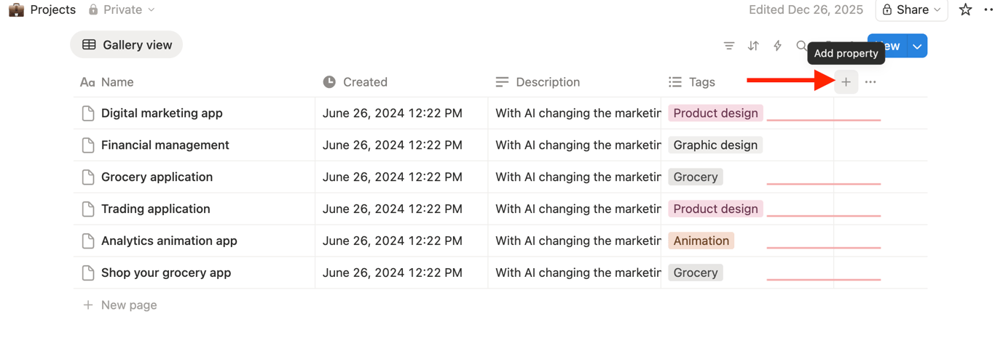
Task: Open the sort arrows icon
Action: [753, 46]
